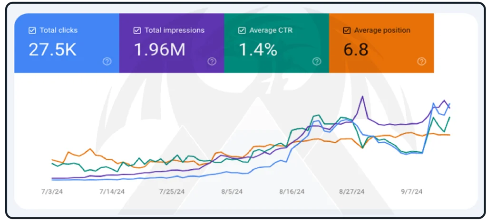Click the purple impressions line's highest spike
487x221 pixels.
[363, 96]
